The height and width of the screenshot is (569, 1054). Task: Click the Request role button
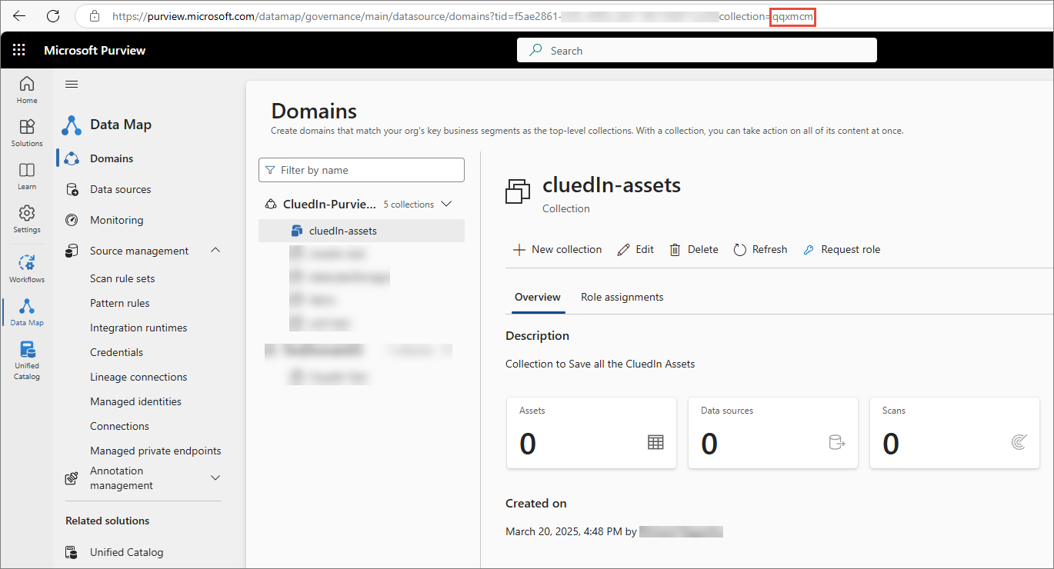click(841, 249)
